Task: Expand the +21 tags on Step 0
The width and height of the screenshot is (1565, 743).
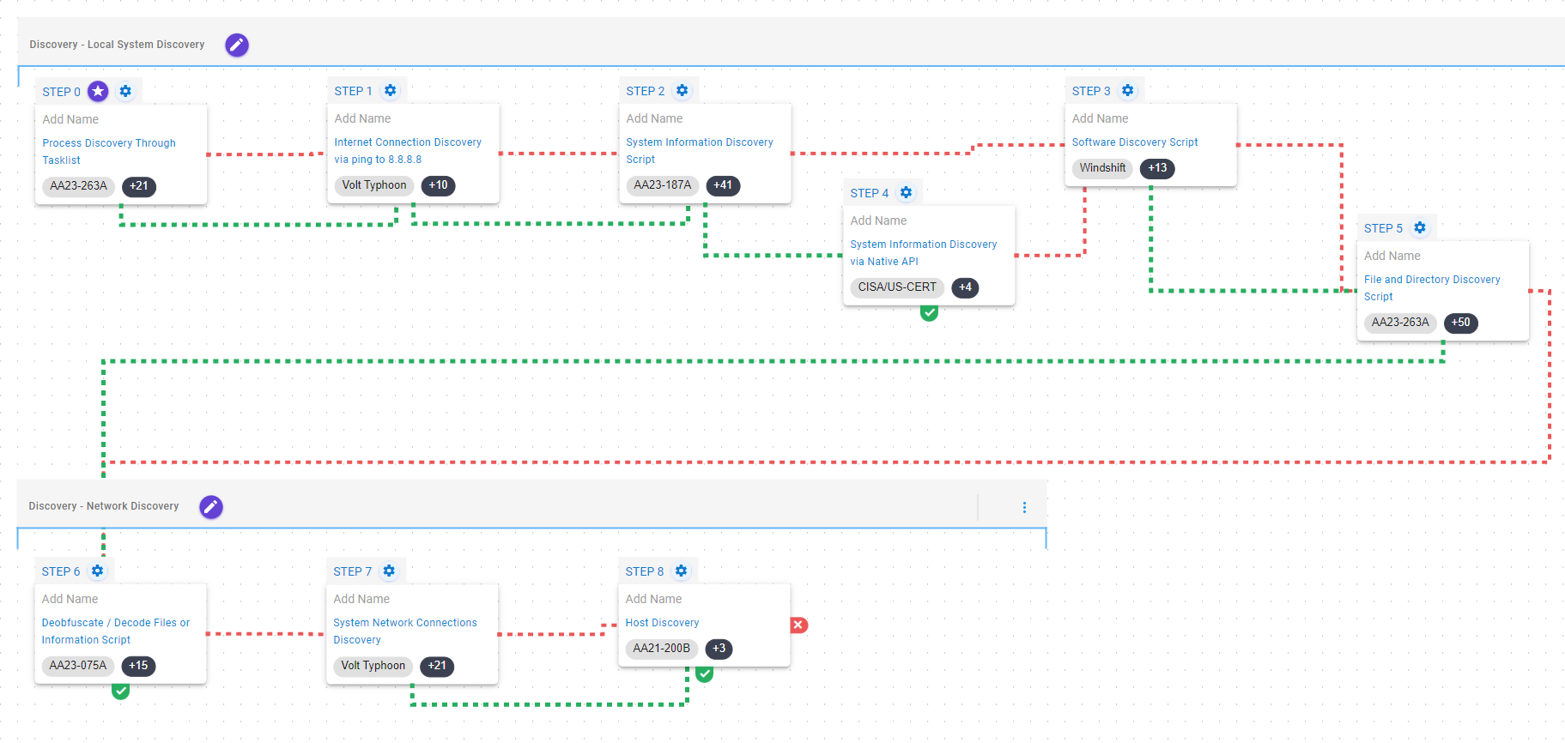Action: coord(139,186)
